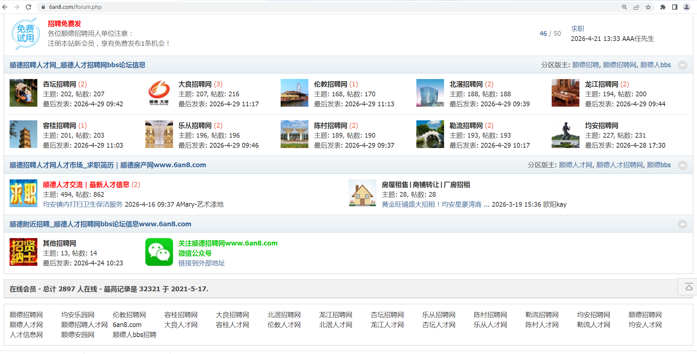Click the house icon for 房屋租售

tap(362, 193)
